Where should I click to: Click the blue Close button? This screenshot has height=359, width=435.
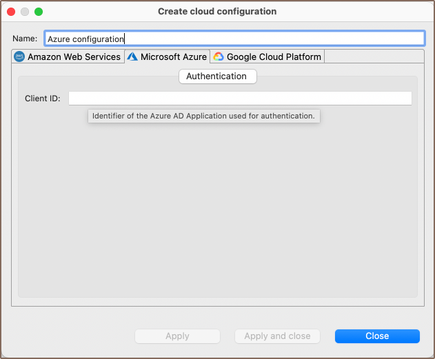pyautogui.click(x=377, y=336)
